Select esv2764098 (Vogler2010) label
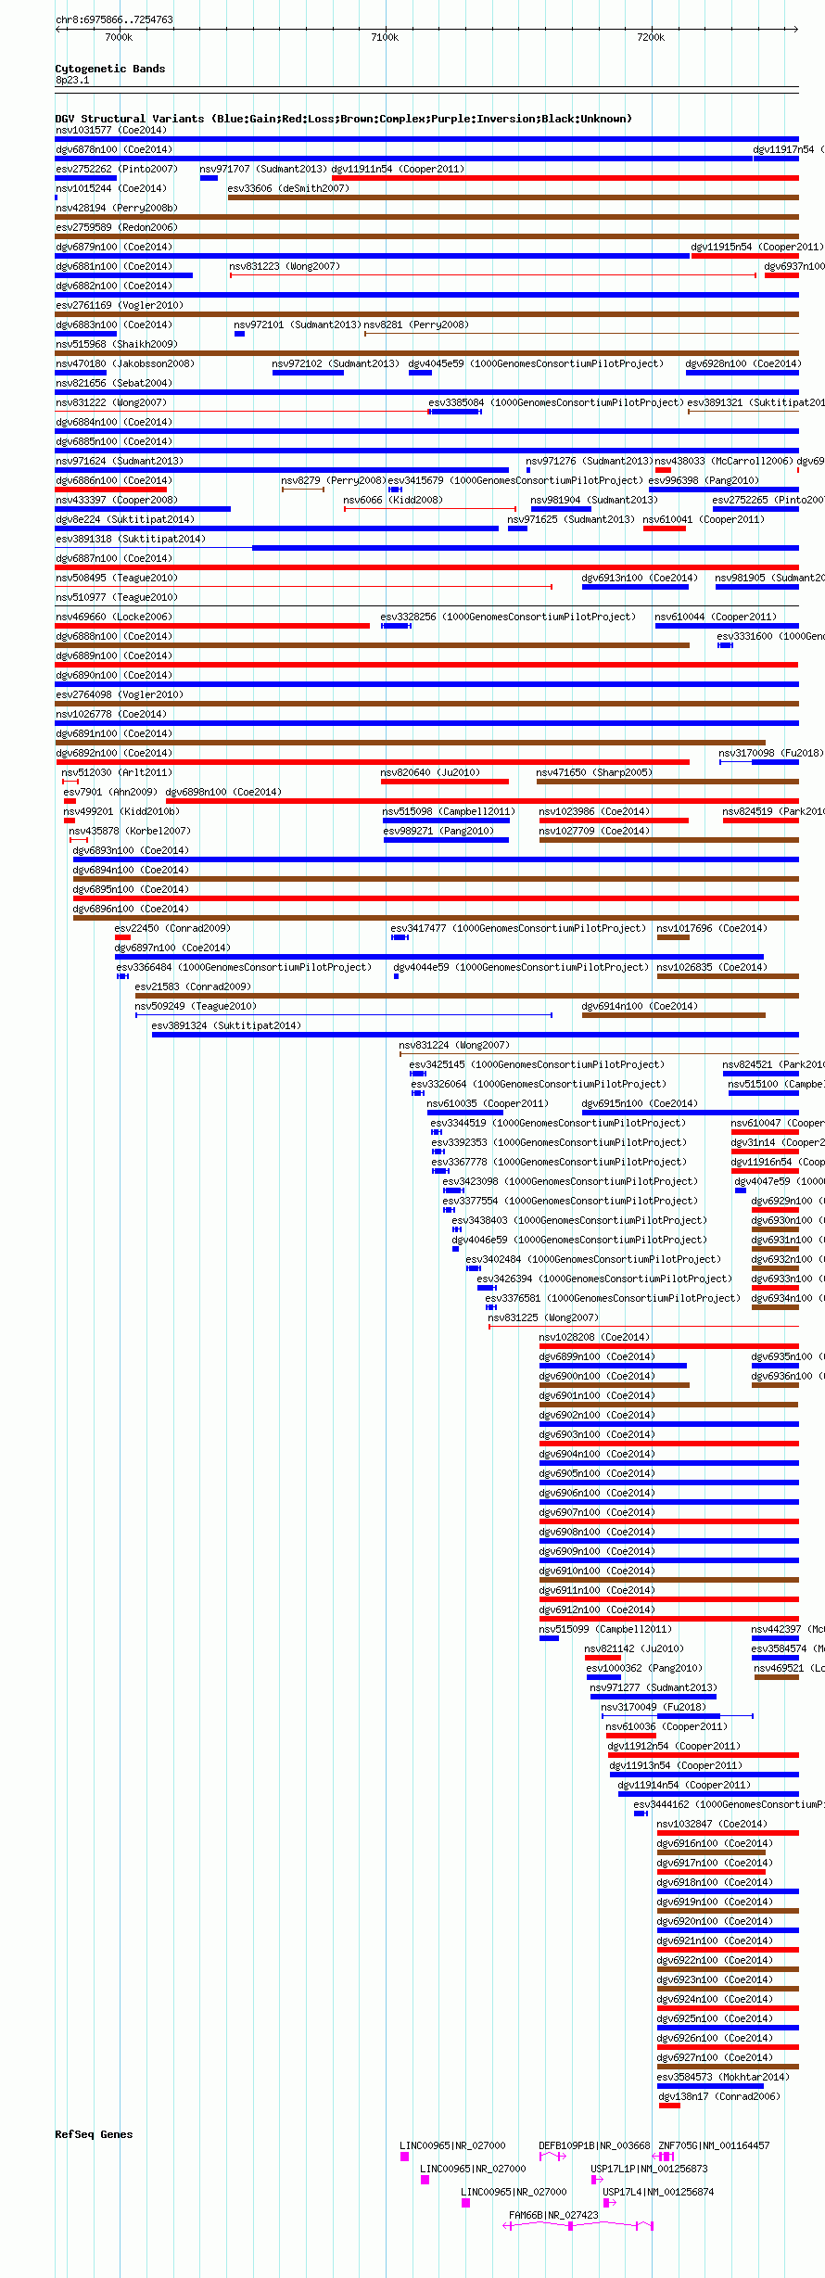This screenshot has width=825, height=2278. coord(120,694)
